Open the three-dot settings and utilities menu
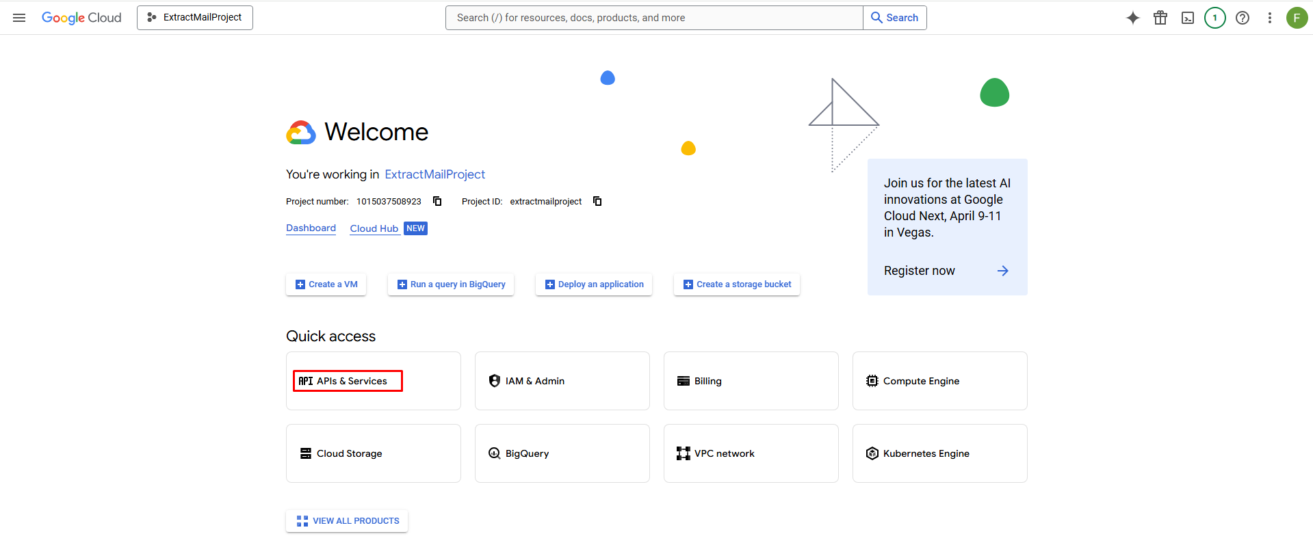This screenshot has width=1313, height=558. pos(1270,18)
